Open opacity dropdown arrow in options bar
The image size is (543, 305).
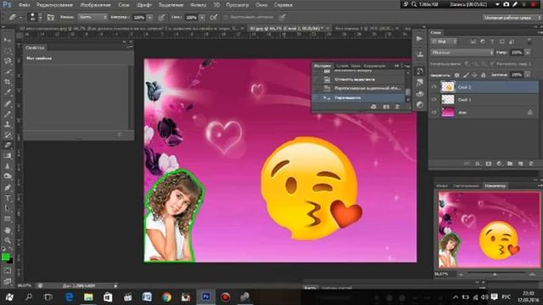click(149, 17)
